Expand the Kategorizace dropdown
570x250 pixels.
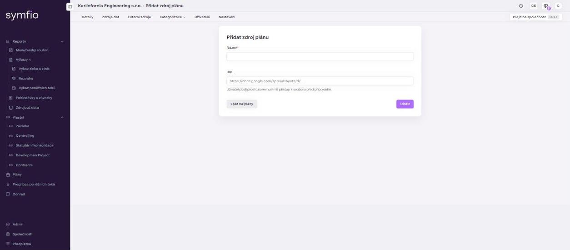[172, 17]
